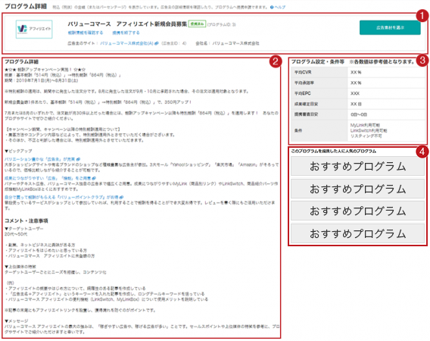Click external icon after 「機能」をご用意 link
The width and height of the screenshot is (430, 341).
pyautogui.click(x=94, y=178)
